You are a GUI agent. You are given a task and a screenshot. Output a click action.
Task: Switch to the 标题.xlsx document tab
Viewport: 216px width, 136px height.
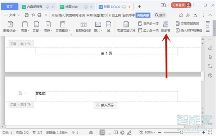[76, 6]
